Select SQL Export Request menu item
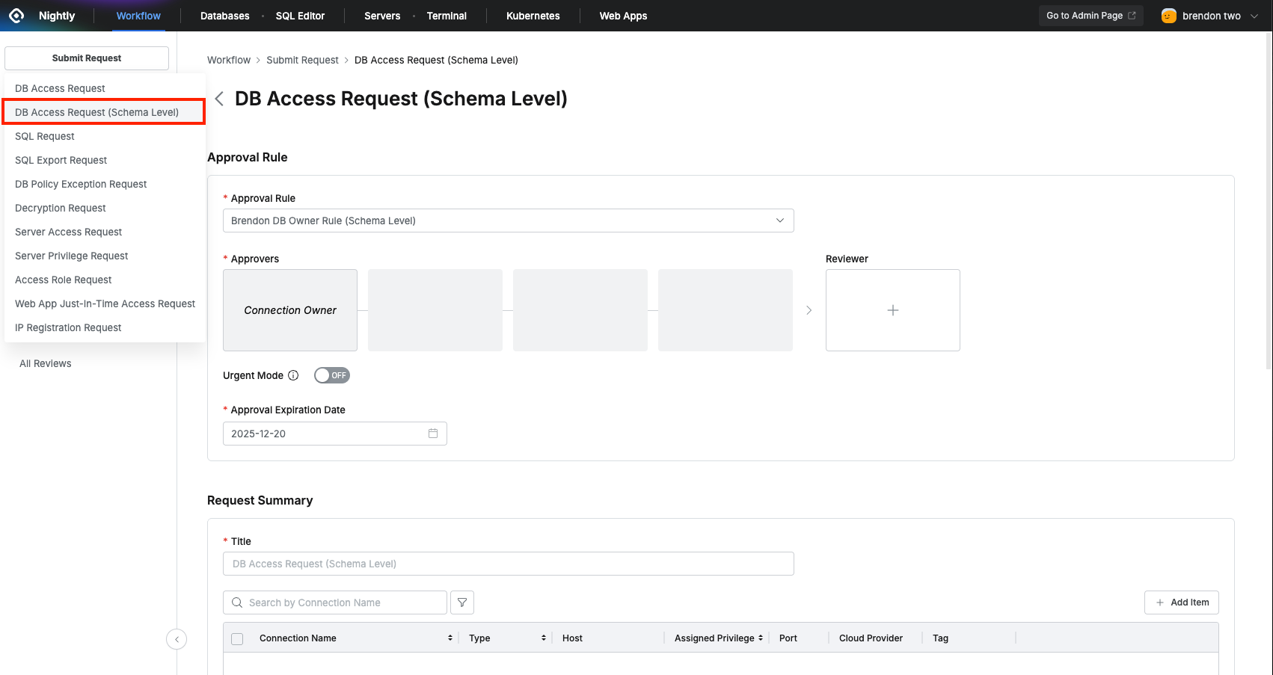Viewport: 1273px width, 675px height. coord(61,160)
